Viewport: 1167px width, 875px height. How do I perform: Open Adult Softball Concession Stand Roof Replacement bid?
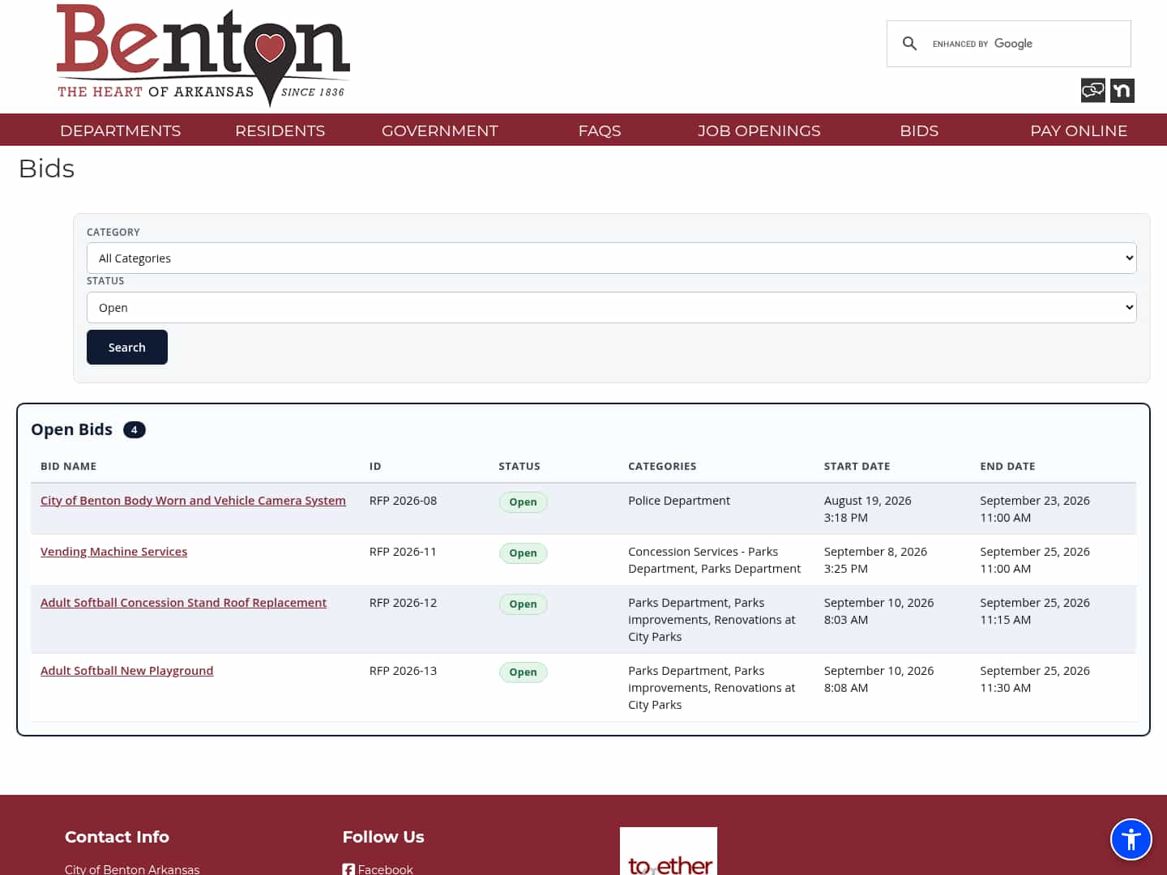[183, 603]
